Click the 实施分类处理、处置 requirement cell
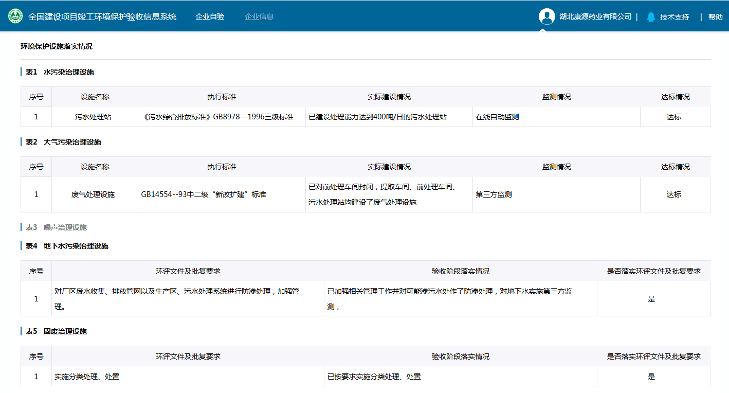Viewport: 729px width, 393px height. [x=188, y=377]
